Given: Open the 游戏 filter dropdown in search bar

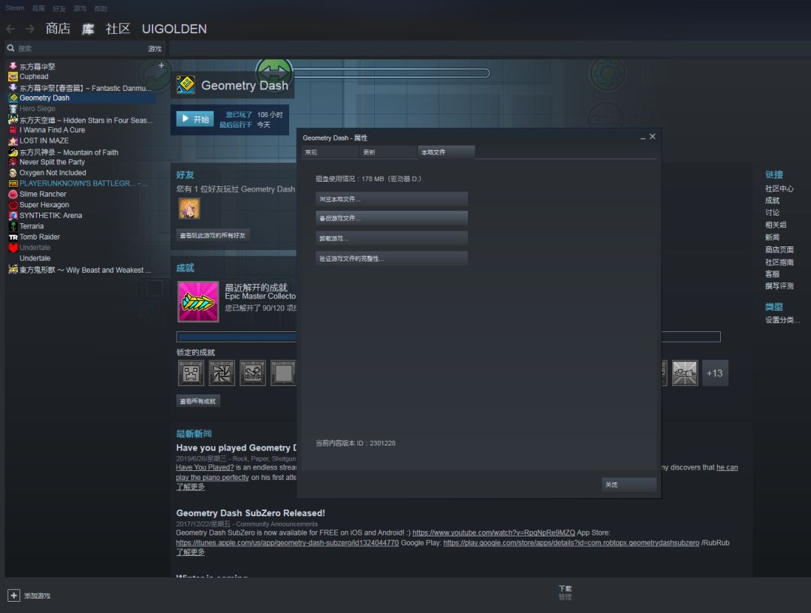Looking at the screenshot, I should point(155,49).
